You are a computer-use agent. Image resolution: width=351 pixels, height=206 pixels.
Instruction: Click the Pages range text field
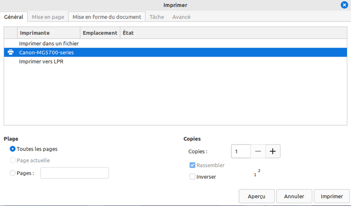[x=74, y=173]
